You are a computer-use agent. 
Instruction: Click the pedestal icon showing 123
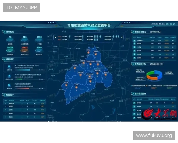25,40
